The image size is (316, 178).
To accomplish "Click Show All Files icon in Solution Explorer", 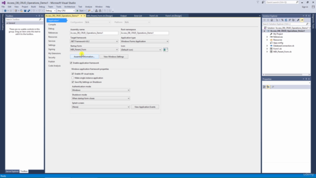I will pyautogui.click(x=293, y=20).
